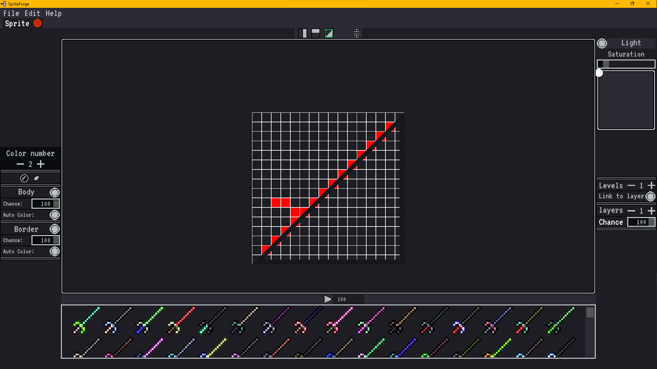Switch to vertical split view

pos(303,33)
